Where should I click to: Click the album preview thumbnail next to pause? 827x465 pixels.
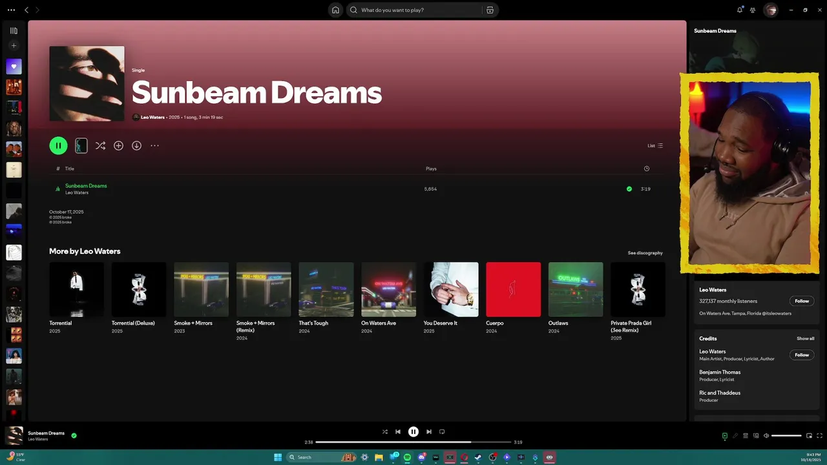pos(81,145)
